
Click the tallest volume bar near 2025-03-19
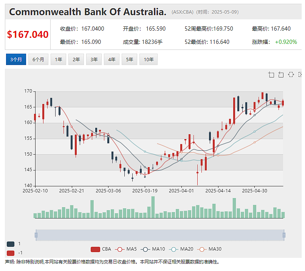pyautogui.click(x=153, y=207)
